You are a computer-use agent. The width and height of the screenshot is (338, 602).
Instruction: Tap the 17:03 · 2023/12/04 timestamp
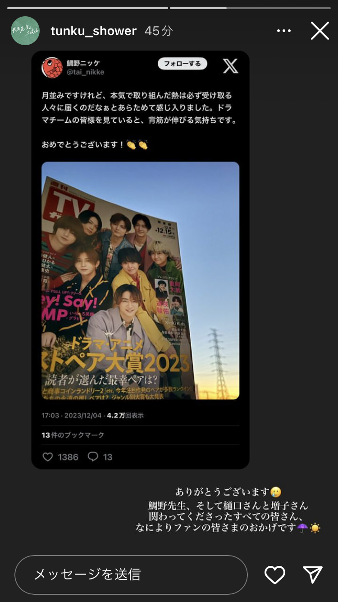tap(71, 415)
